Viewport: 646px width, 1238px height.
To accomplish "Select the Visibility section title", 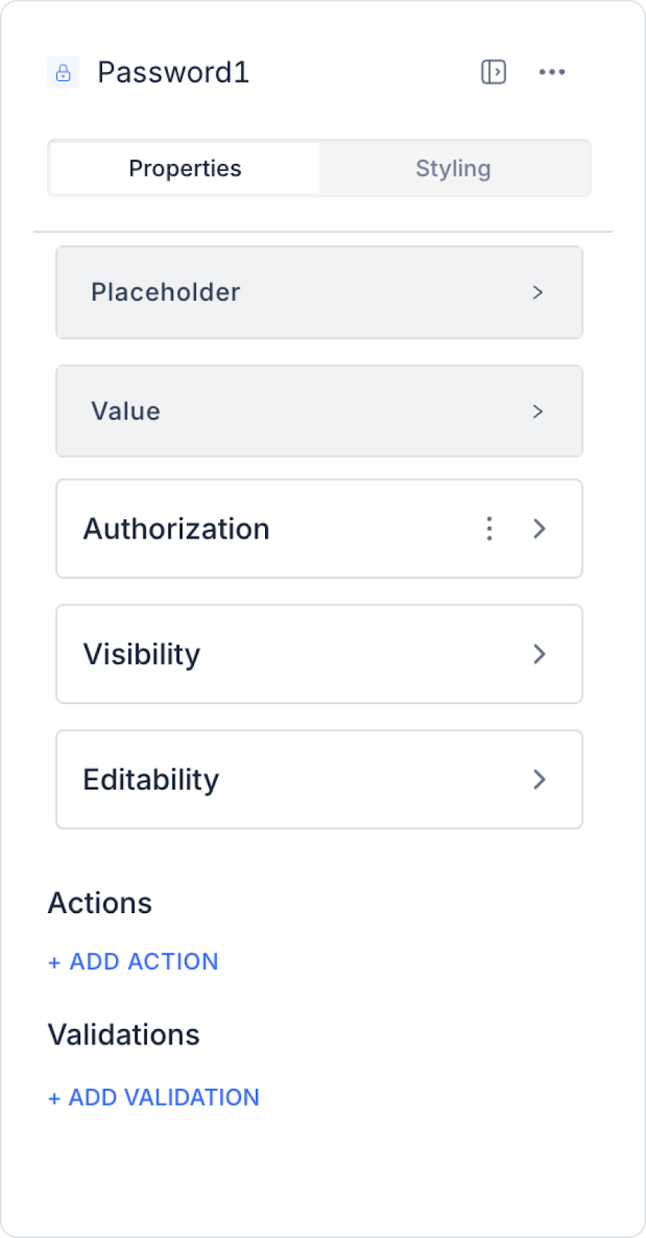I will 141,655.
